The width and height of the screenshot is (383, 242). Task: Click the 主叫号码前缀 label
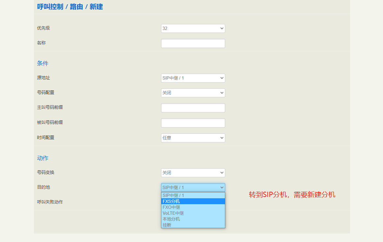pos(50,107)
